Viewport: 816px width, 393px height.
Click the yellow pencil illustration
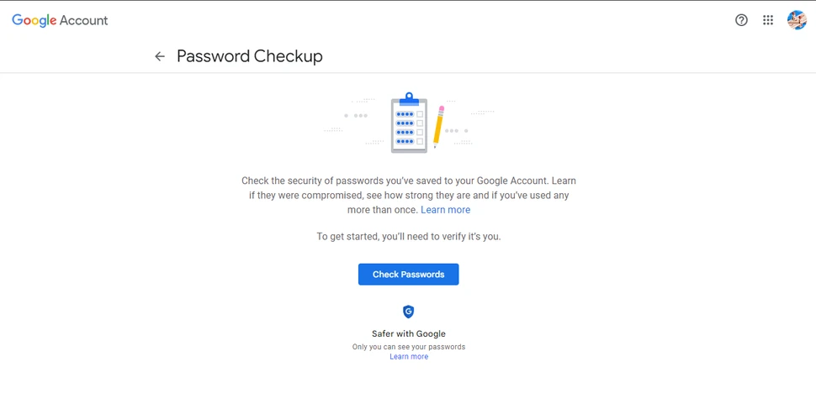coord(438,126)
